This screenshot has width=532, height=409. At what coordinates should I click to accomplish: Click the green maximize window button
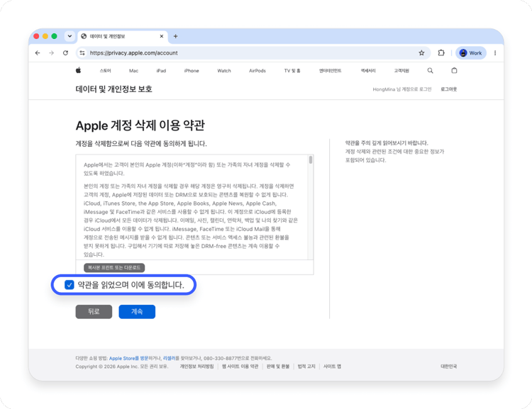pyautogui.click(x=54, y=36)
